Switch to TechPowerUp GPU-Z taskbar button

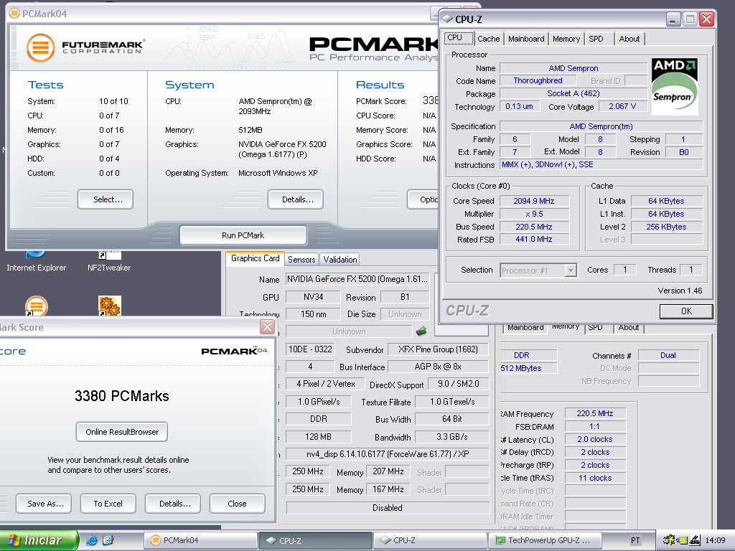pyautogui.click(x=545, y=540)
